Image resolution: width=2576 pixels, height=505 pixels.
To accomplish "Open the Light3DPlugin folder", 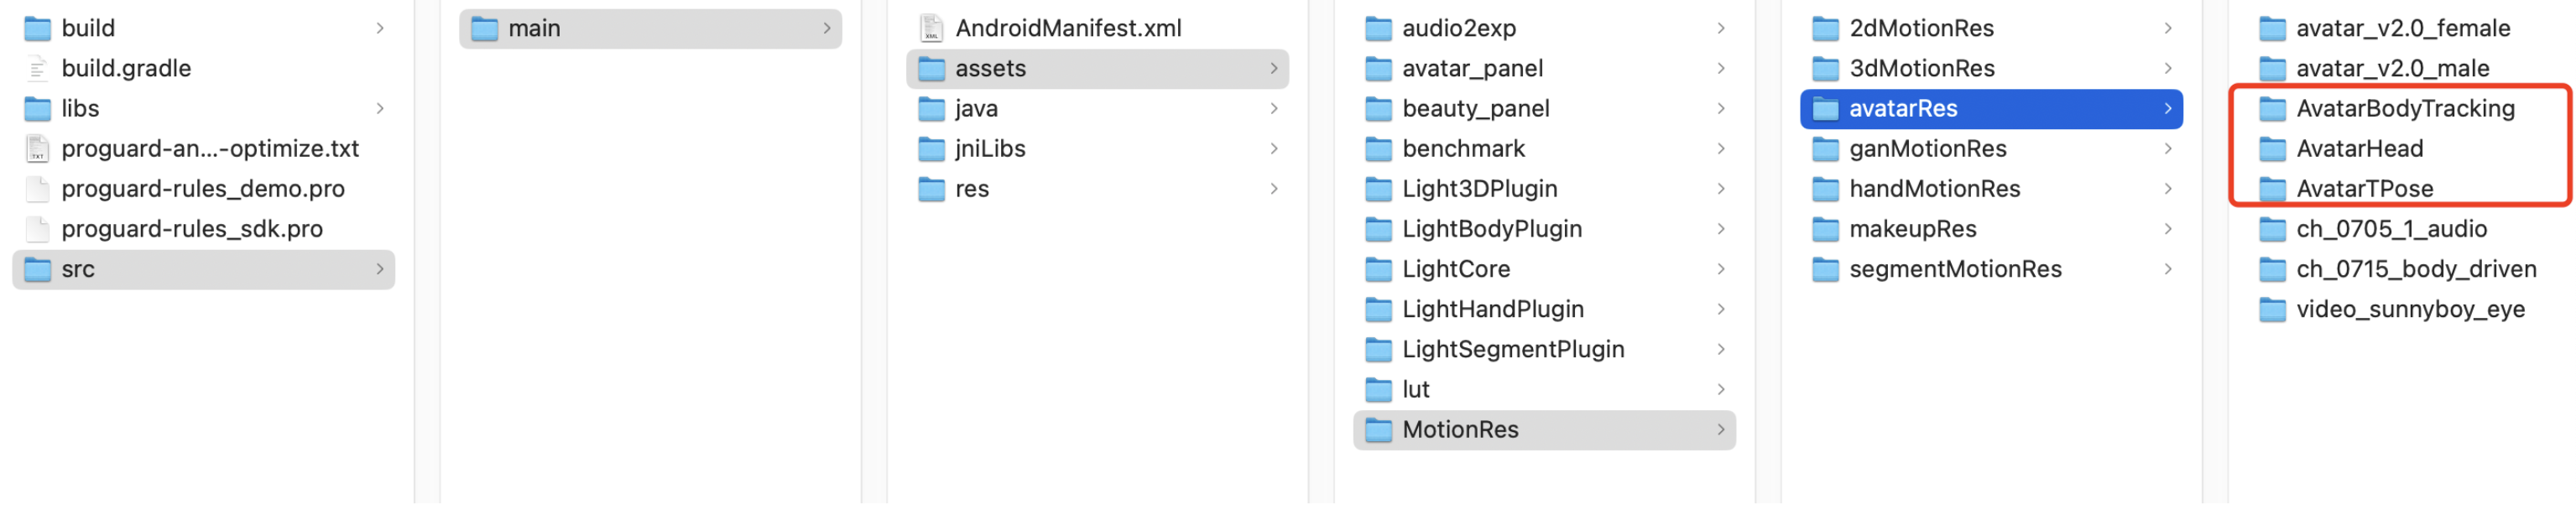I will (x=1479, y=189).
